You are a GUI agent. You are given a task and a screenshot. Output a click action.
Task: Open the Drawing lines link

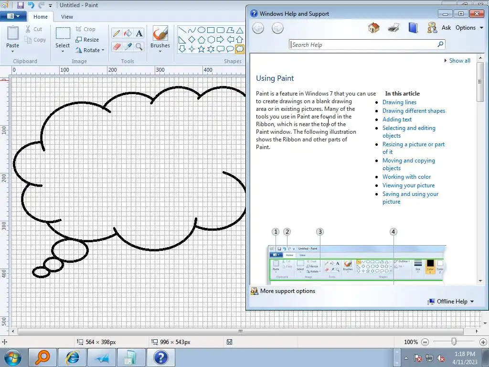pyautogui.click(x=400, y=102)
